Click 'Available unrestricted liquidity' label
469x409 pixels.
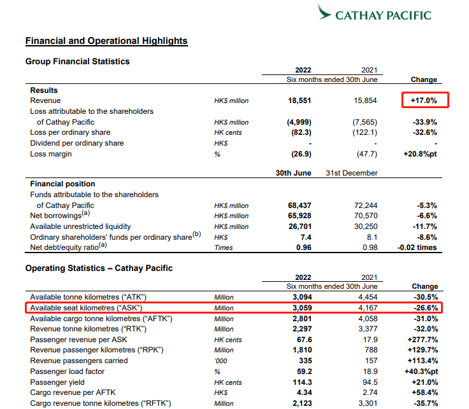(x=80, y=226)
